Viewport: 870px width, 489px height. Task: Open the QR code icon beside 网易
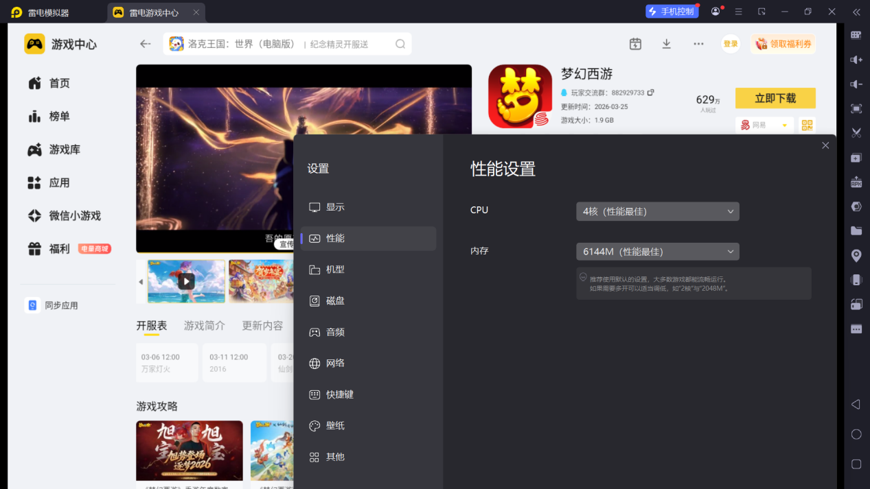(808, 126)
